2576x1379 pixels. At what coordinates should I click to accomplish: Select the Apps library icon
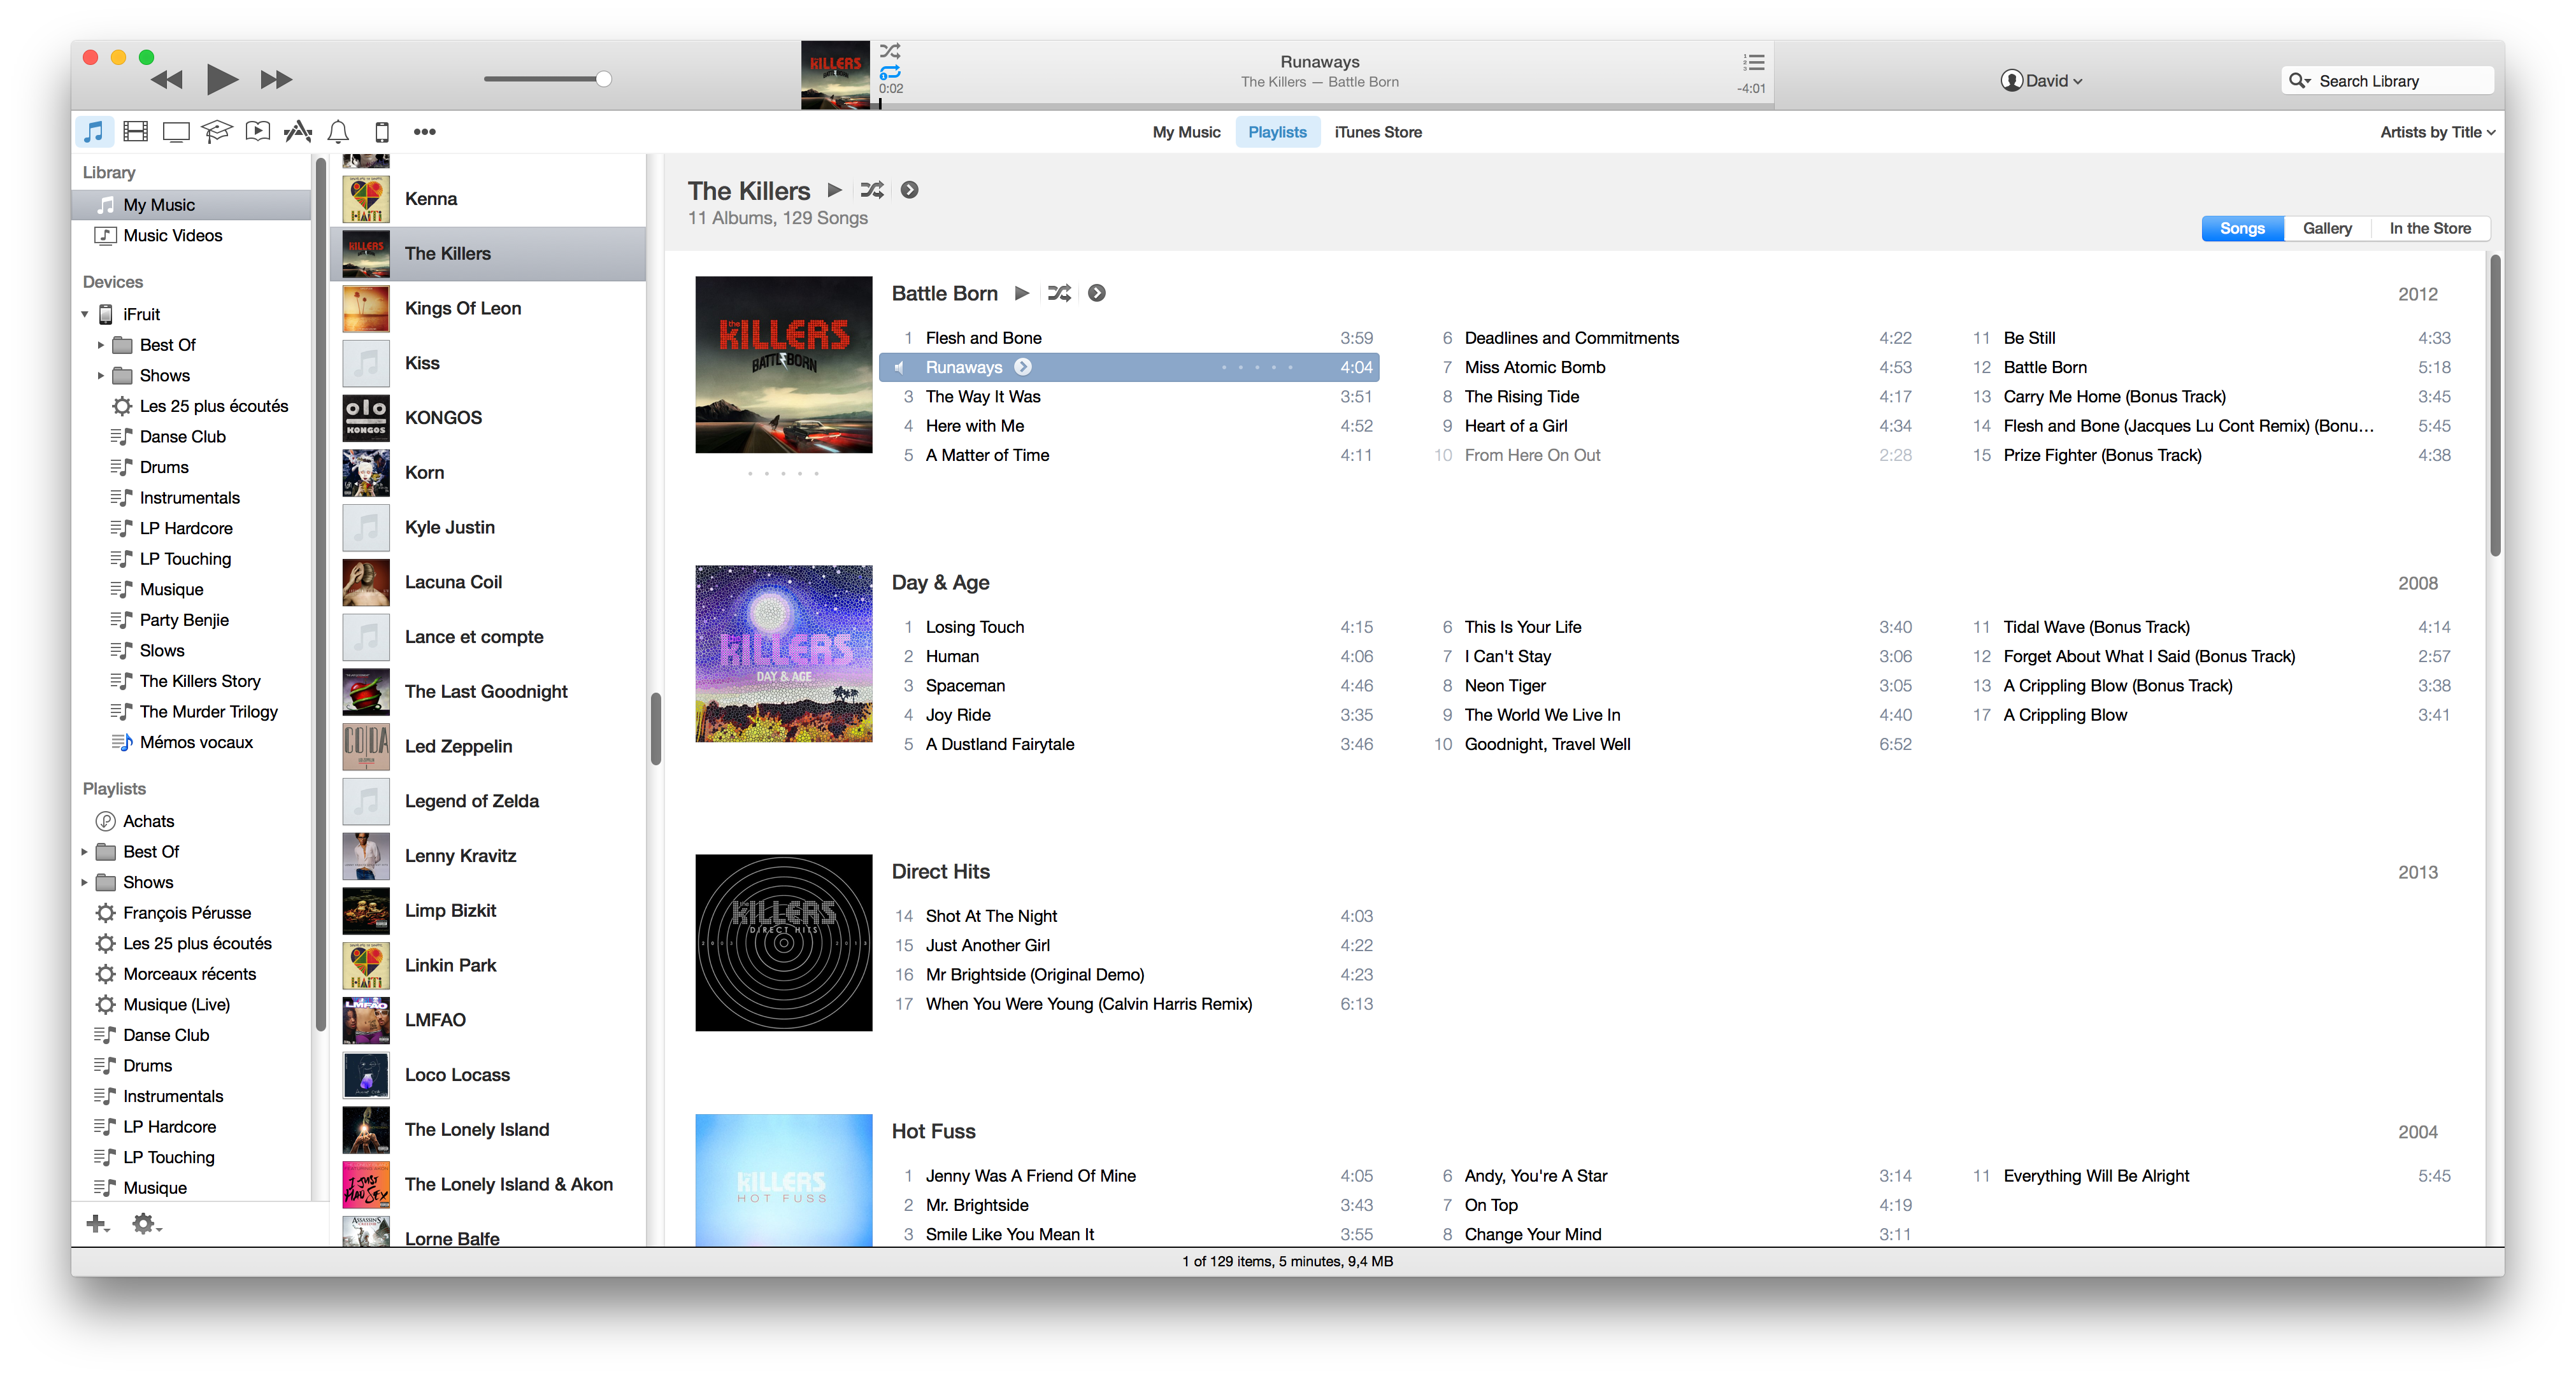(298, 131)
